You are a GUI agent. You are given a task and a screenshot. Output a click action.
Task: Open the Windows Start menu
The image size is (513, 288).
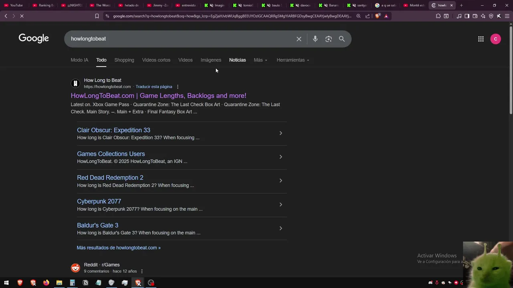(6, 283)
